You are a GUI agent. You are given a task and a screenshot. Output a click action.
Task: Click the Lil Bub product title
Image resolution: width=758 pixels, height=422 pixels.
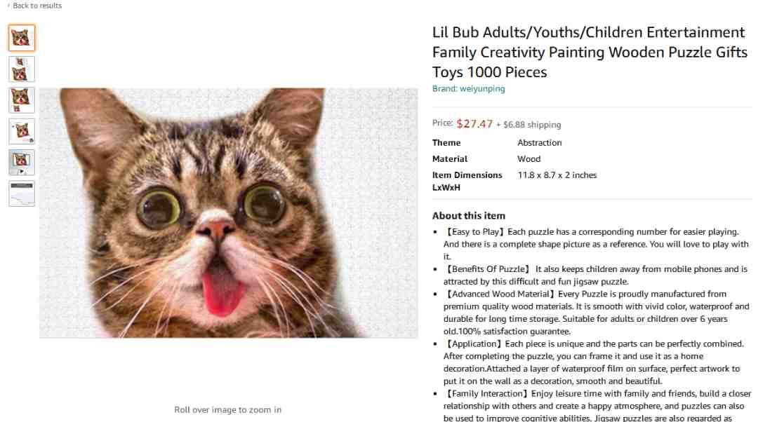tap(590, 52)
